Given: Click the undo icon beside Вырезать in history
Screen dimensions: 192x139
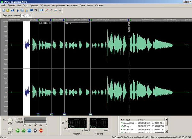Looking at the screenshot, I should pos(122,130).
